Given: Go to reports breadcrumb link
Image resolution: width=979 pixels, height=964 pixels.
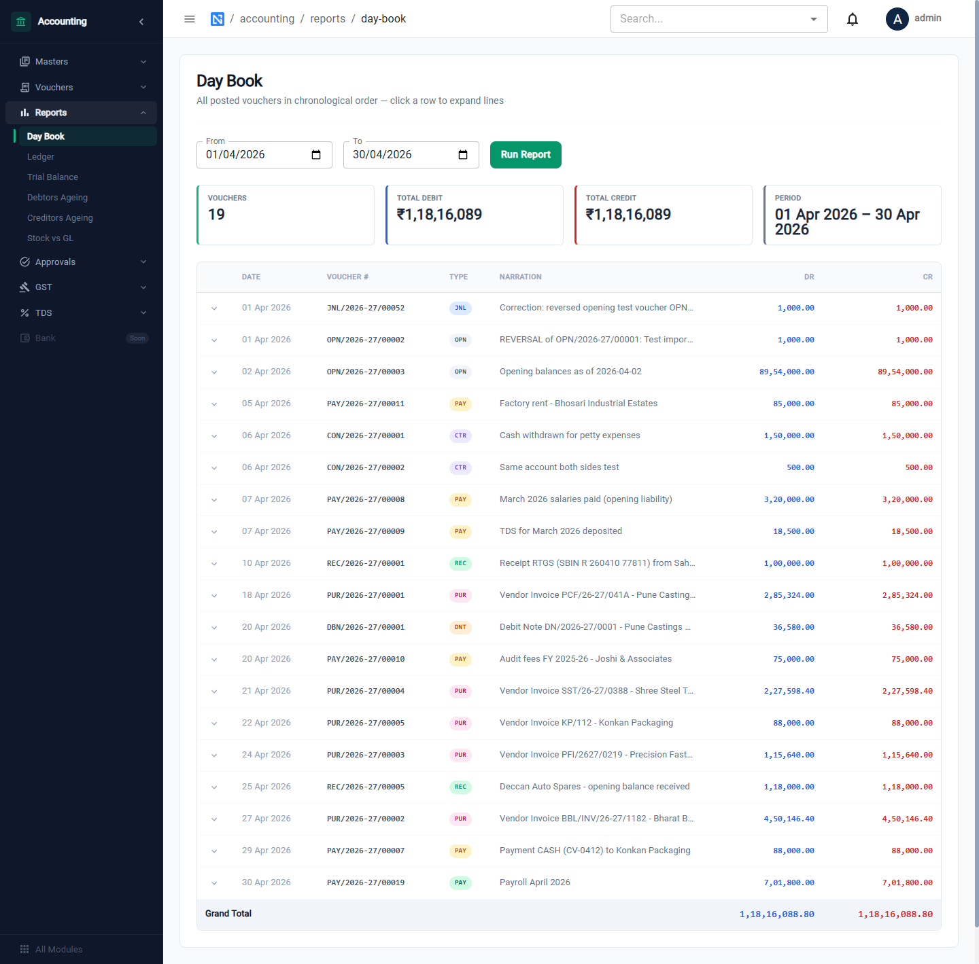Looking at the screenshot, I should pyautogui.click(x=328, y=19).
